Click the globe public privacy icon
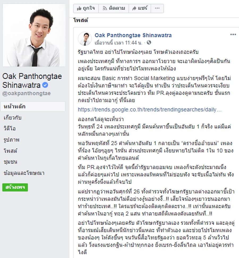Viewport: 239px width, 258px height. click(x=149, y=42)
